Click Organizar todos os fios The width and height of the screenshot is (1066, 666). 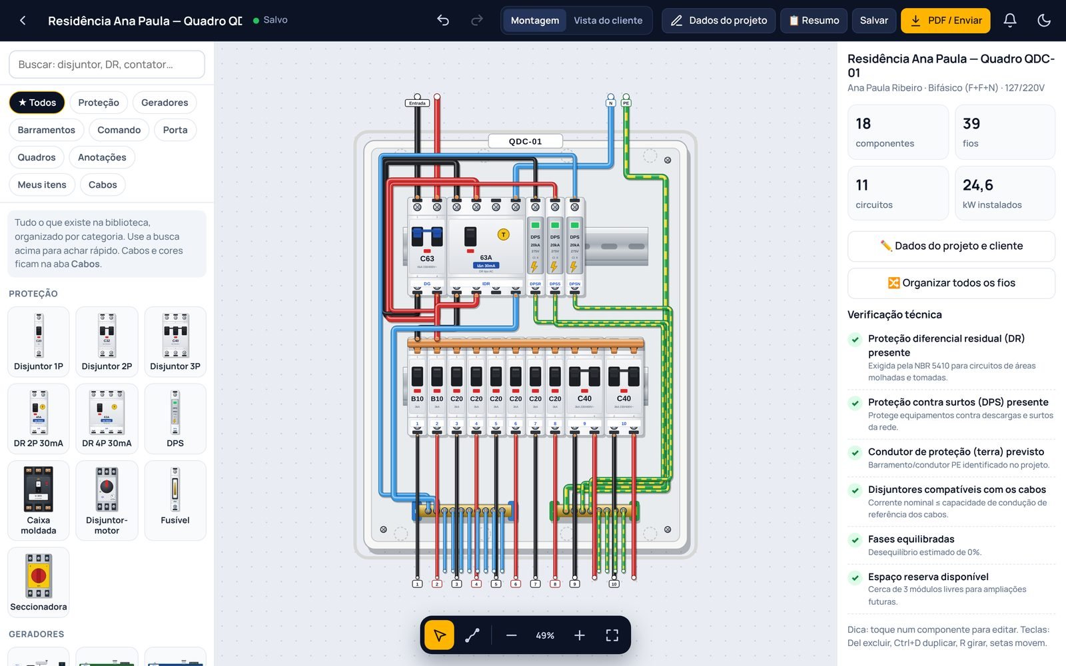[951, 283]
